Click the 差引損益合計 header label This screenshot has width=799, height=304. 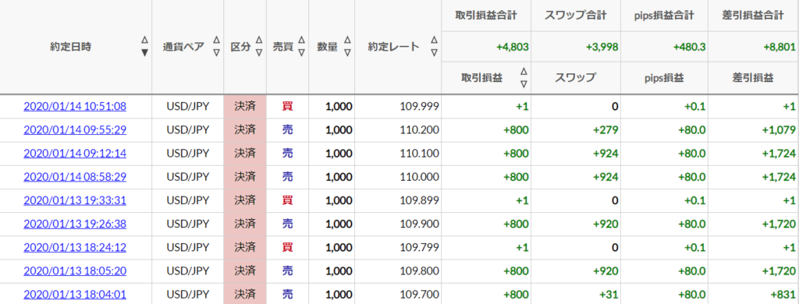tap(753, 16)
